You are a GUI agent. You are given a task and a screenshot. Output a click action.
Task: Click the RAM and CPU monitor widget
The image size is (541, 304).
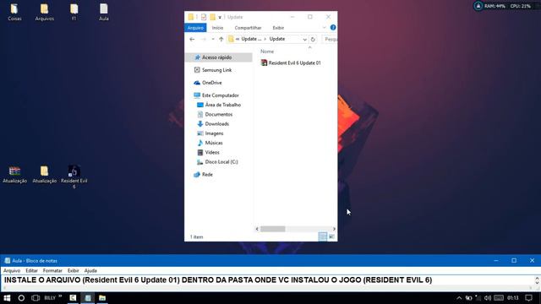click(x=503, y=6)
